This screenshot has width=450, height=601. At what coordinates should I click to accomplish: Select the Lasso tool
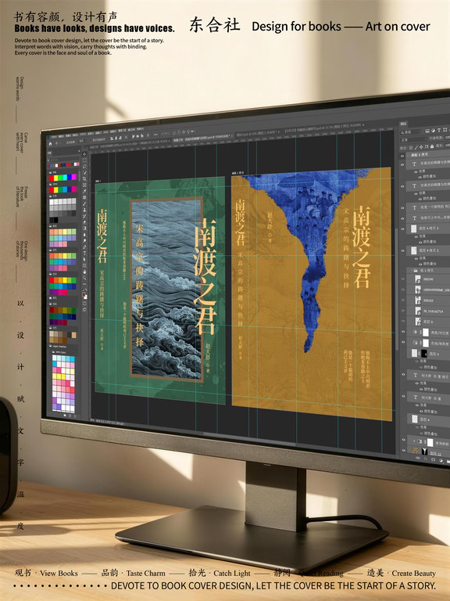pyautogui.click(x=84, y=167)
